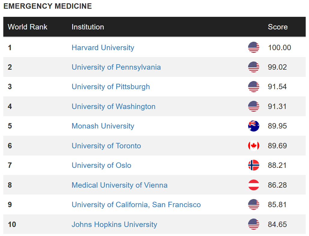Open the Harvard University link
This screenshot has height=236, width=309.
[x=103, y=47]
